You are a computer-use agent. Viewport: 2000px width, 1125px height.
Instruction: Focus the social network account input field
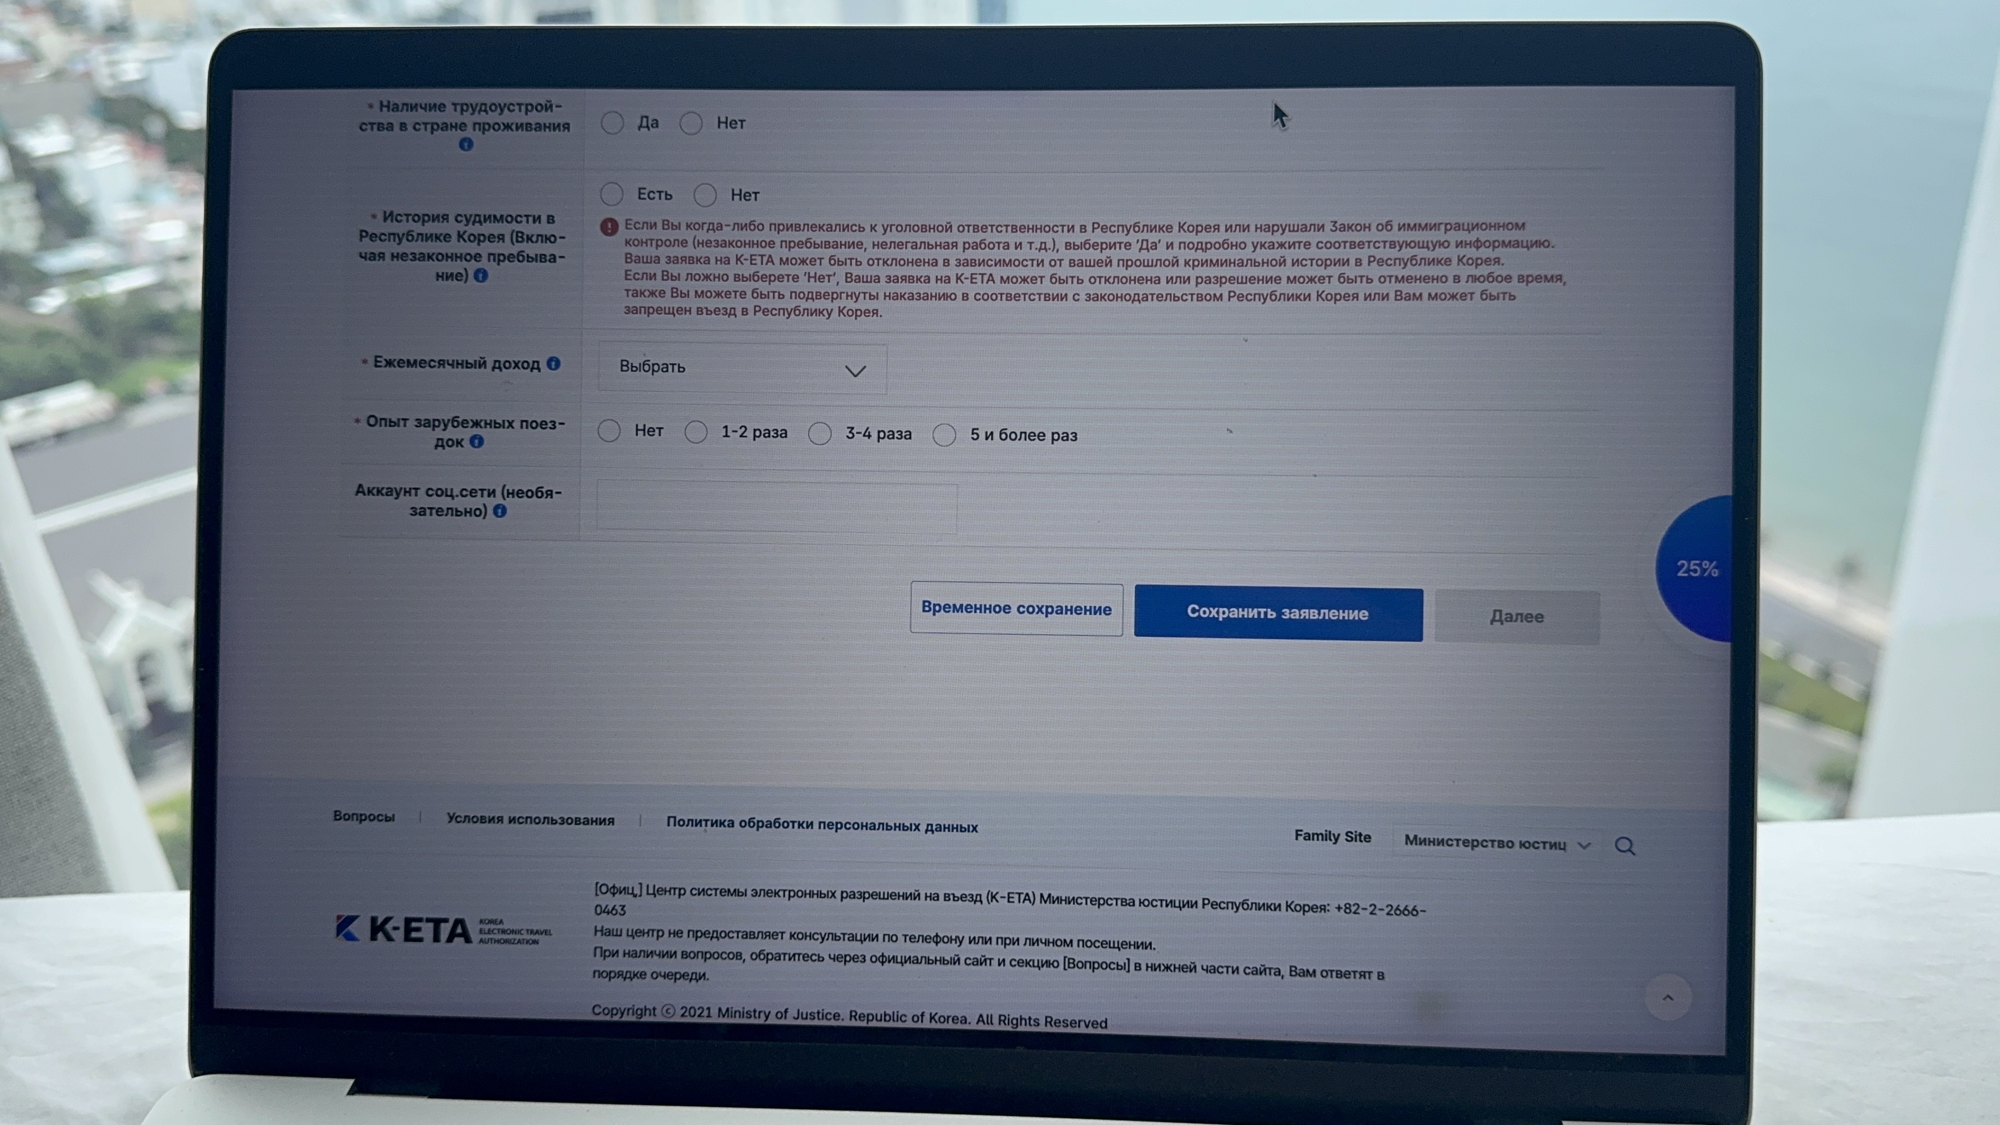(x=776, y=508)
